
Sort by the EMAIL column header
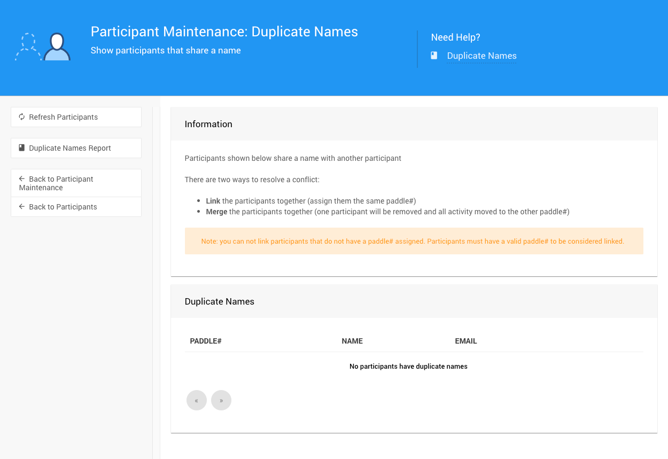click(466, 341)
